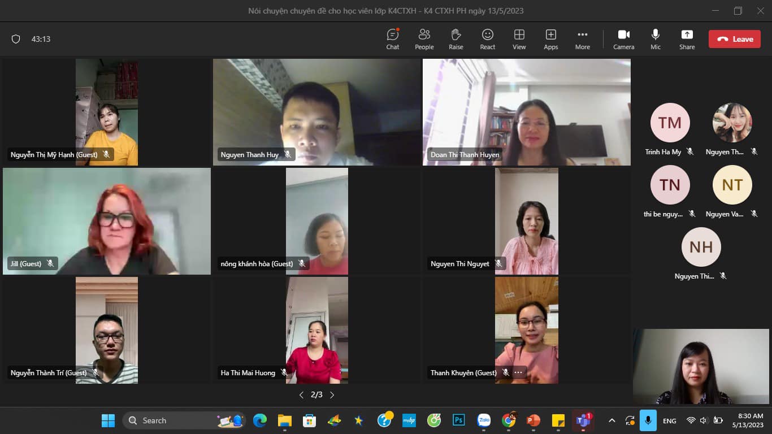
Task: Show hidden system tray icons
Action: pos(611,420)
